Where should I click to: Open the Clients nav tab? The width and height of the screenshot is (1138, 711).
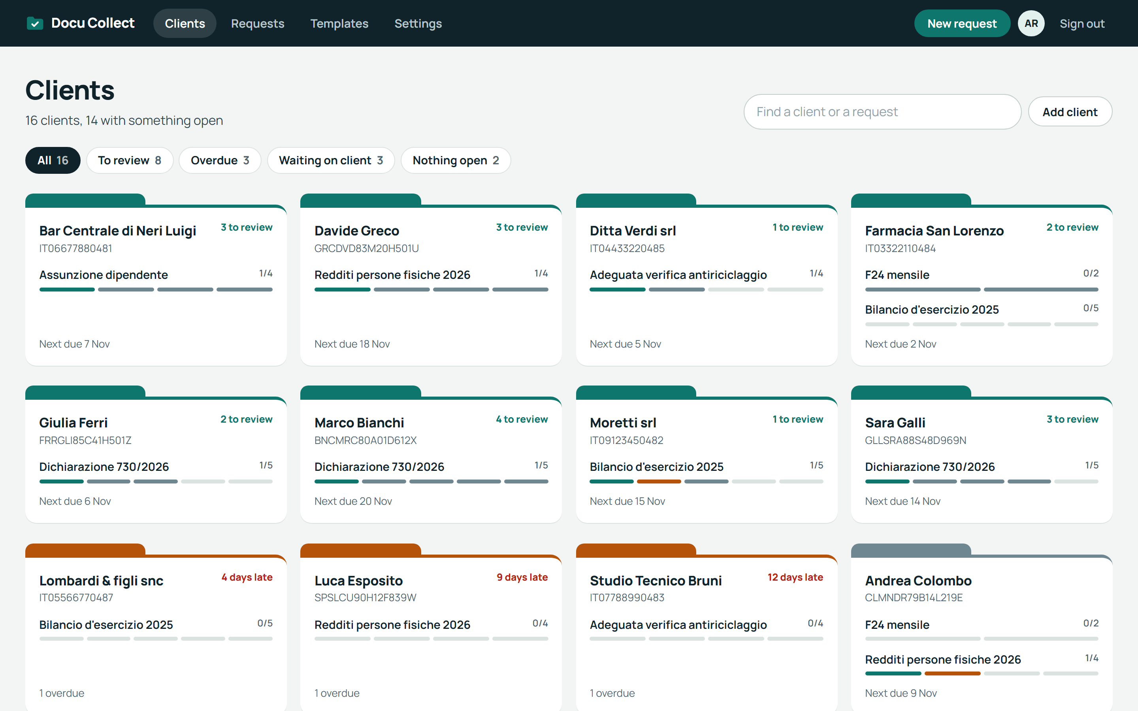(185, 23)
